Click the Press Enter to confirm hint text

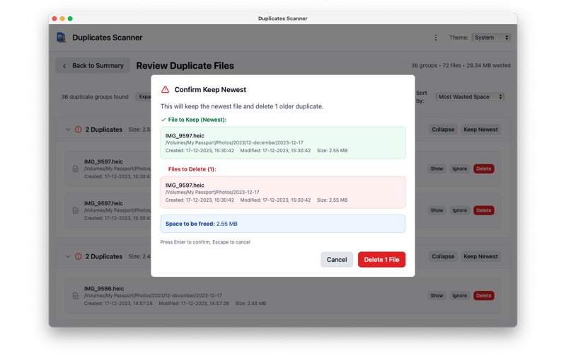click(x=205, y=242)
